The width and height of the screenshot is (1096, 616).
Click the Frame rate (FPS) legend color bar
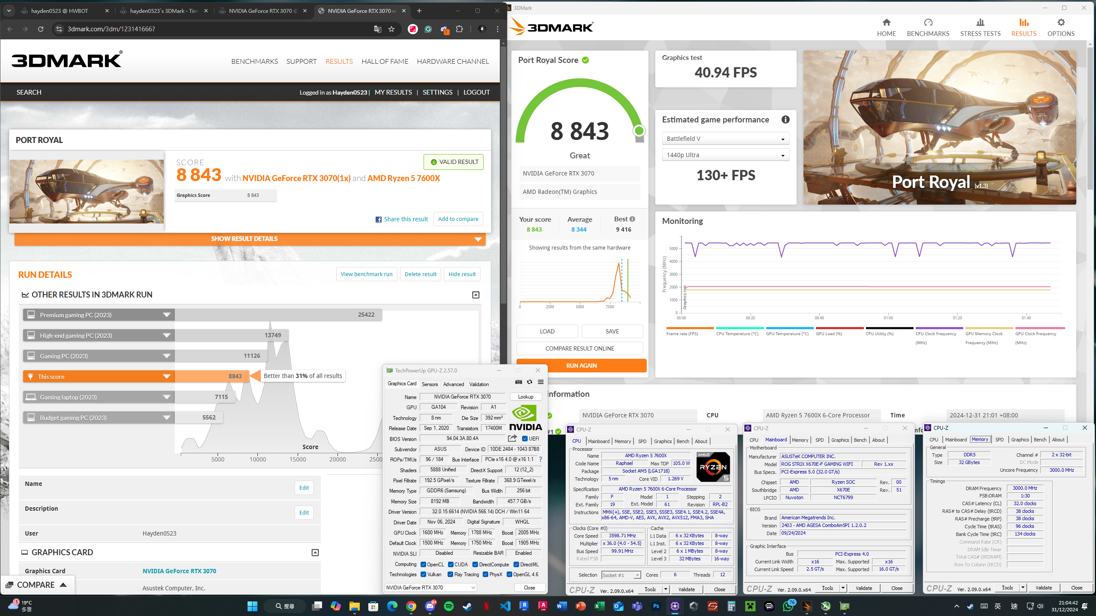[x=690, y=328]
